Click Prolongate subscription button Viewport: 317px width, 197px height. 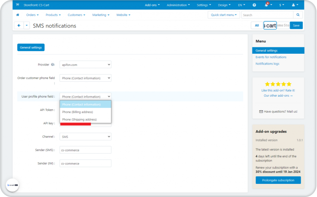[x=278, y=180]
